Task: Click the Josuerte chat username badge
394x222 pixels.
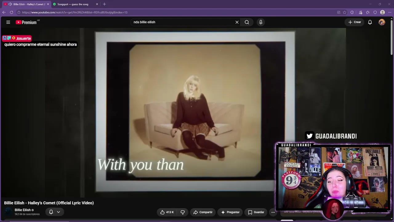Action: [x=17, y=38]
